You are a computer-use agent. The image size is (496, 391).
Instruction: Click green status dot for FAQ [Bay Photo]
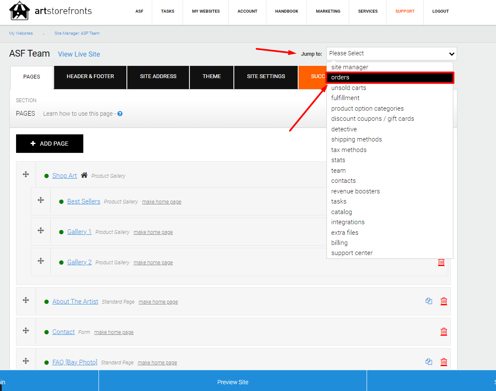click(x=47, y=363)
